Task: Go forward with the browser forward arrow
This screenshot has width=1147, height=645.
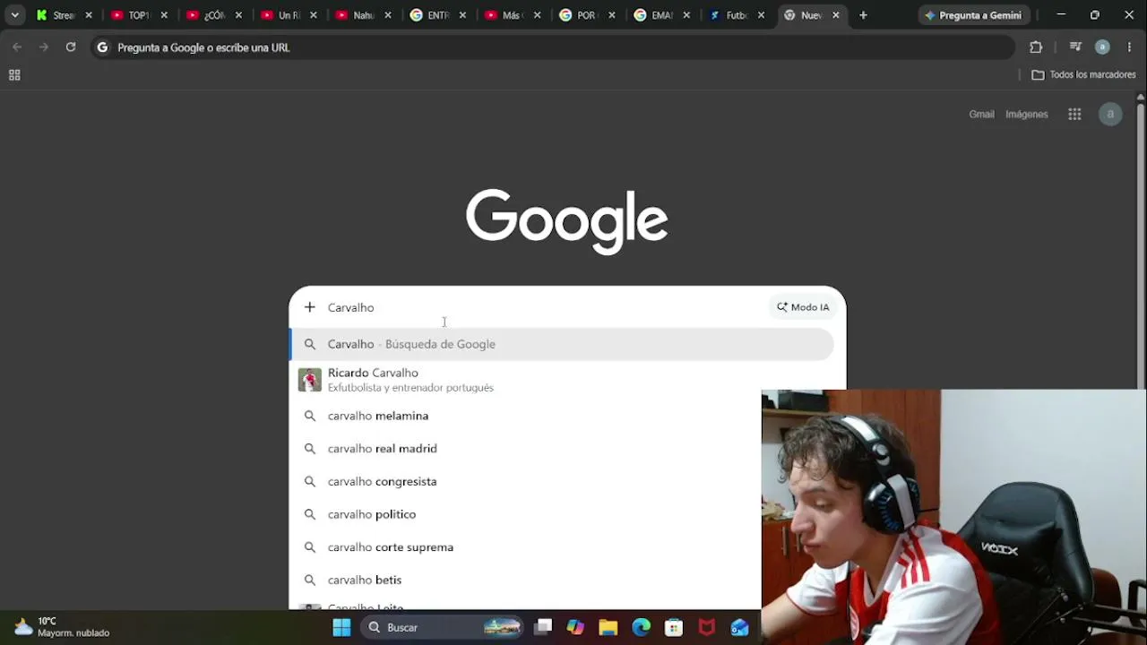Action: coord(43,47)
